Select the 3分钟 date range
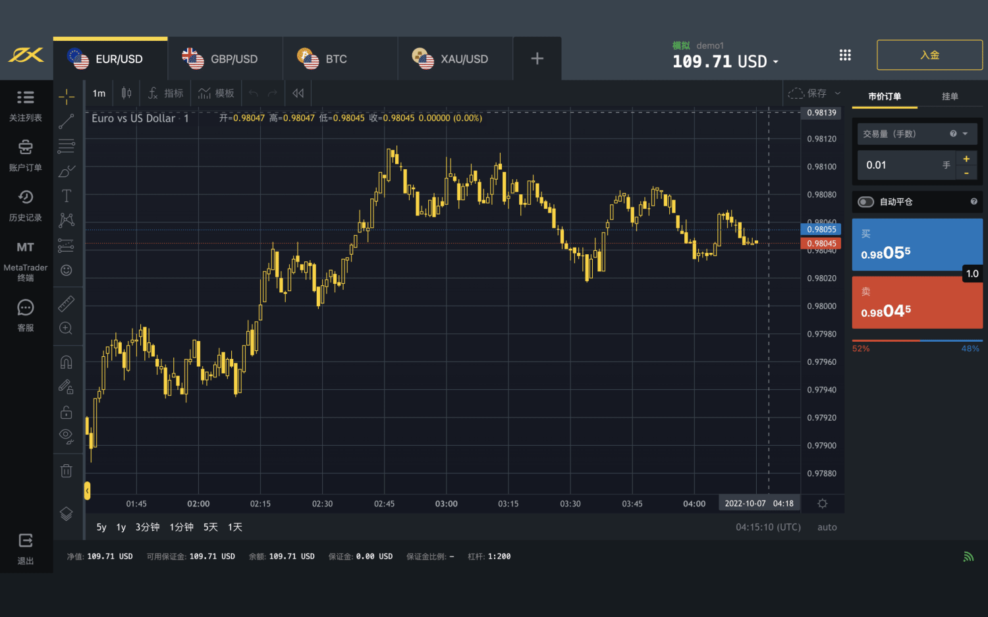 (148, 527)
